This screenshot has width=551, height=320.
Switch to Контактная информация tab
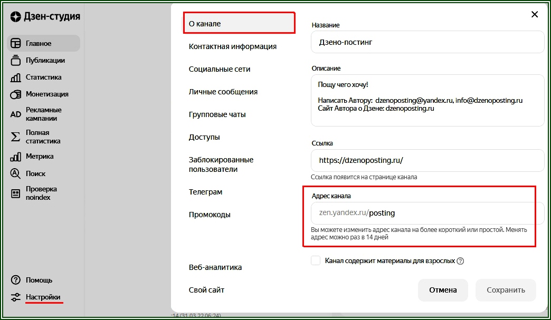tap(233, 46)
